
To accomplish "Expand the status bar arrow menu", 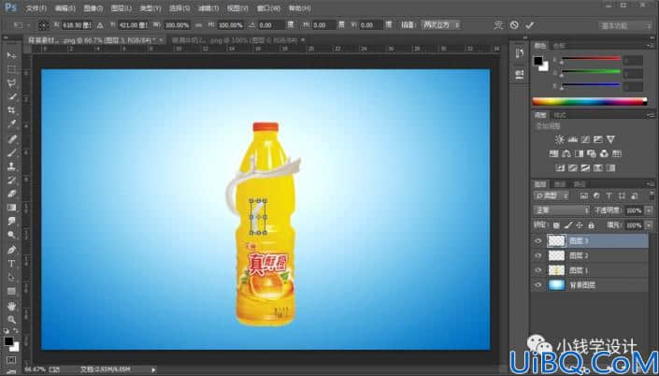I will 153,369.
